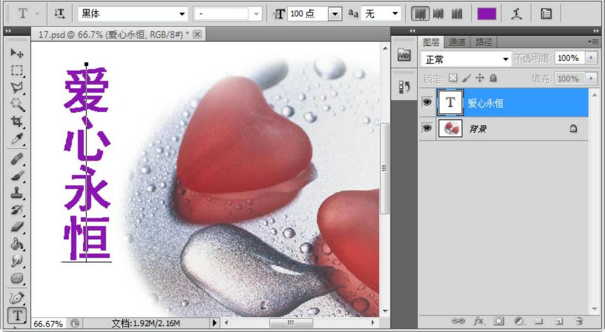Click the add layer style fx button

[478, 321]
